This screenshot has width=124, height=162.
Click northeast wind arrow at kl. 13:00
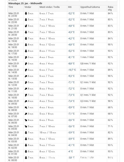point(26,76)
